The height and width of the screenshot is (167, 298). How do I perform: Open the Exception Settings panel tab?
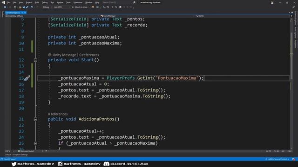coord(20,154)
